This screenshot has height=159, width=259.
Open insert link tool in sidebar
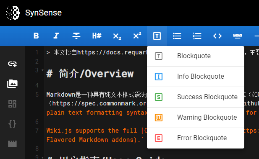pyautogui.click(x=13, y=64)
